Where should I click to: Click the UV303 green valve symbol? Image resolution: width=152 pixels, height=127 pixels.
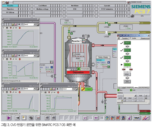(106, 23)
